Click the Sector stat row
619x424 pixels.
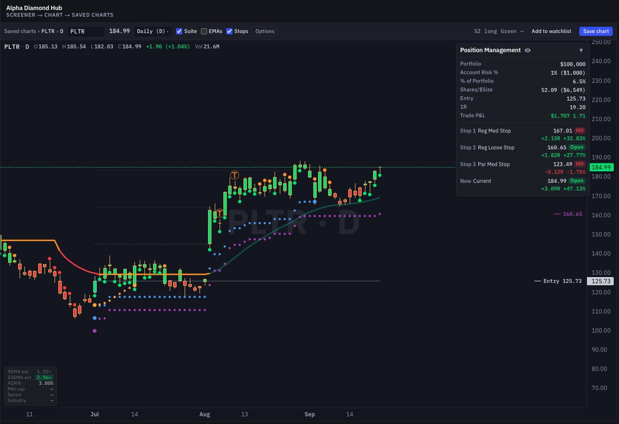(x=30, y=395)
